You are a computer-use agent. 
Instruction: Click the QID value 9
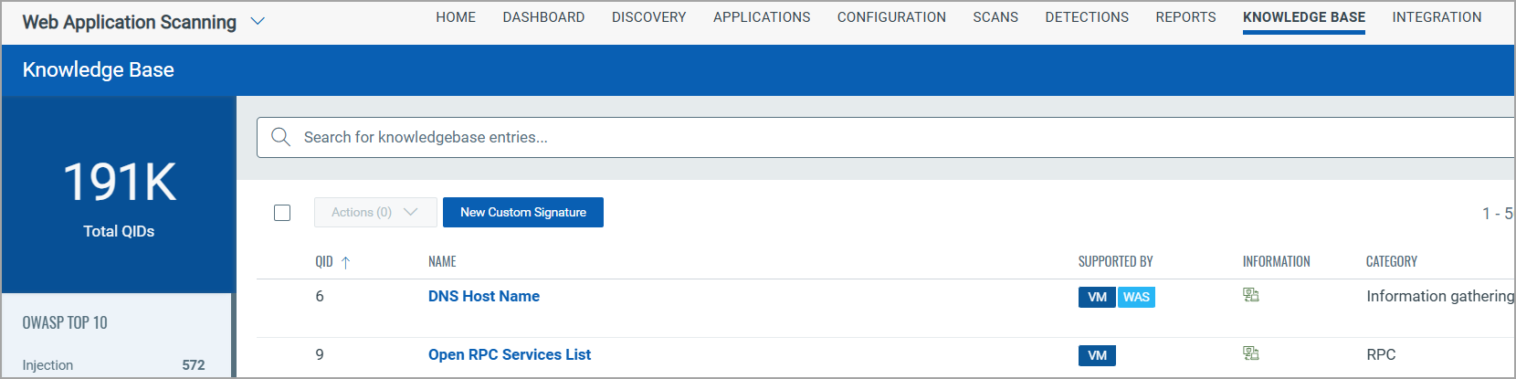(320, 354)
